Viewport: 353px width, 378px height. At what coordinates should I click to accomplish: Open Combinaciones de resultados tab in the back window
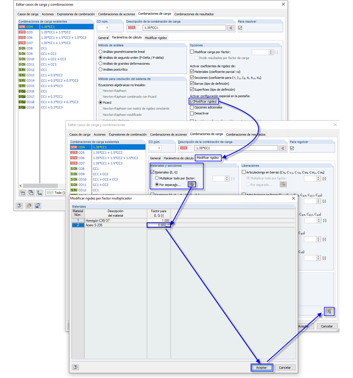pyautogui.click(x=194, y=14)
